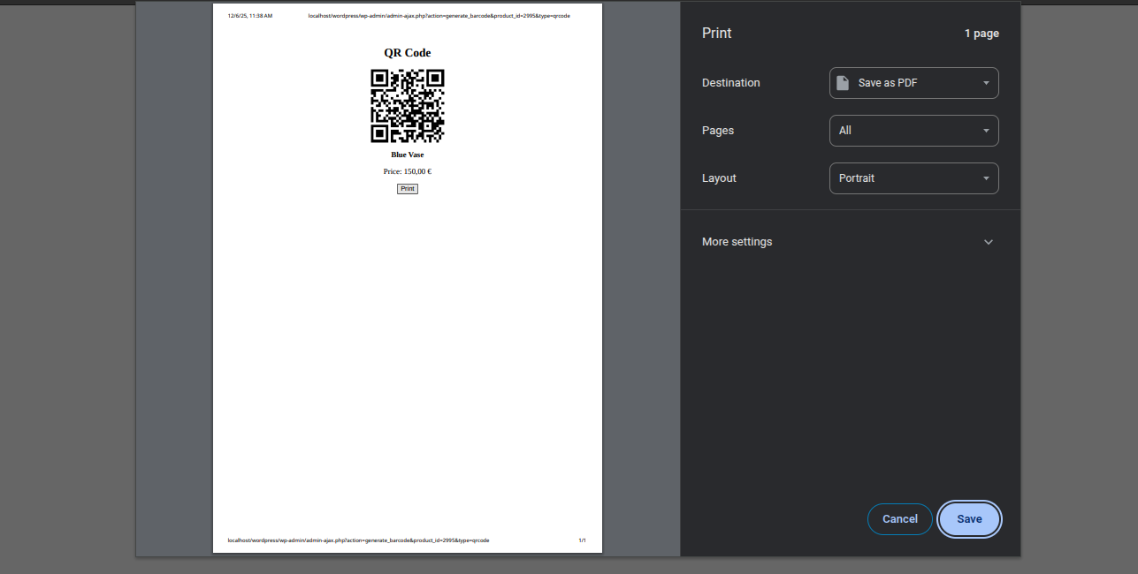Click the Destination dropdown arrow icon

coord(985,82)
